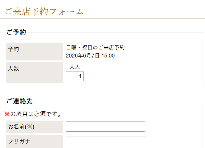The height and width of the screenshot is (148, 205).
Task: Click the red ※ before の項目は必須です
Action: click(7, 114)
